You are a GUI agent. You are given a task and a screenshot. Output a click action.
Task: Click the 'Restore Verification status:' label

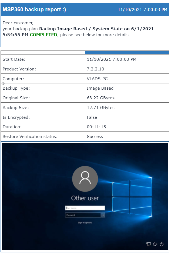[x=30, y=137]
